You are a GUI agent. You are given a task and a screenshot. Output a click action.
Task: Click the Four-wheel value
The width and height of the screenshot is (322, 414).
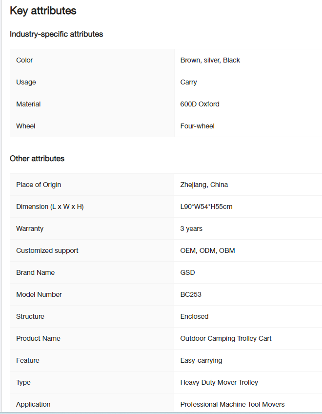click(197, 126)
